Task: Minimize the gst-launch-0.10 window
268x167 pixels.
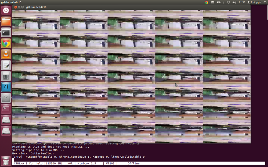Action: point(19,7)
